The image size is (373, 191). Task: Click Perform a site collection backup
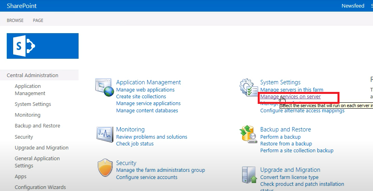[297, 151]
